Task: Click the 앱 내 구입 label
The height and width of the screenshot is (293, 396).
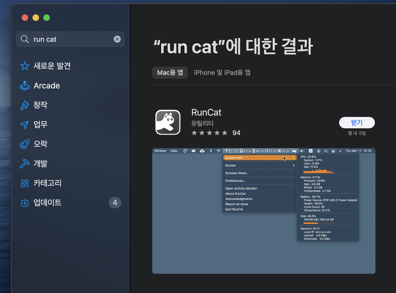Action: tap(357, 133)
